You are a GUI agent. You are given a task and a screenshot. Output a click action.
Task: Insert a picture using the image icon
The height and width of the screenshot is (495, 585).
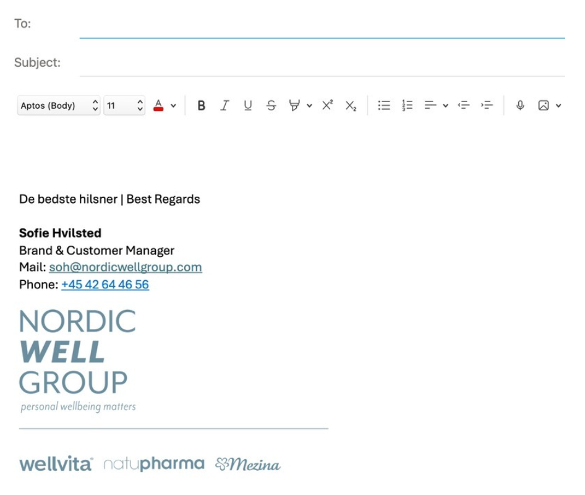(x=542, y=105)
